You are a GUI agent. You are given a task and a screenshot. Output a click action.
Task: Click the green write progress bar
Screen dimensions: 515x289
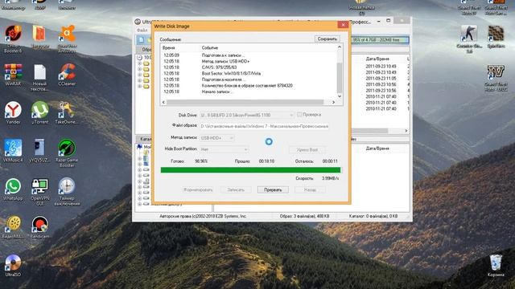[250, 170]
